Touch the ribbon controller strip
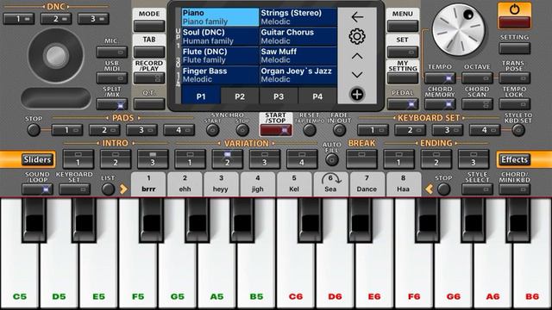552x310 pixels. pyautogui.click(x=56, y=97)
